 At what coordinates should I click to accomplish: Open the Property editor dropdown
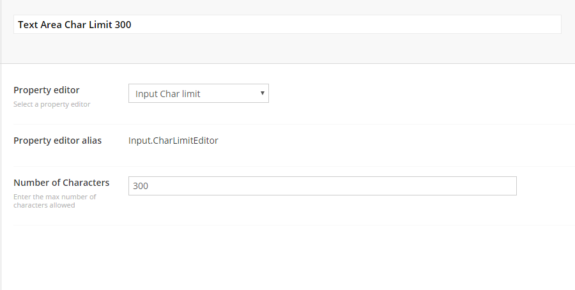198,93
